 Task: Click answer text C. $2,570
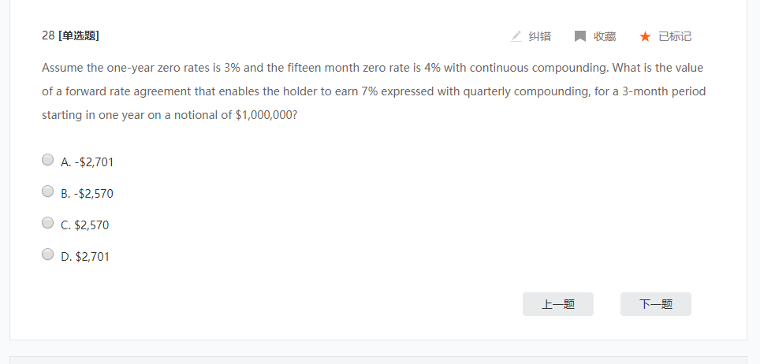(85, 225)
